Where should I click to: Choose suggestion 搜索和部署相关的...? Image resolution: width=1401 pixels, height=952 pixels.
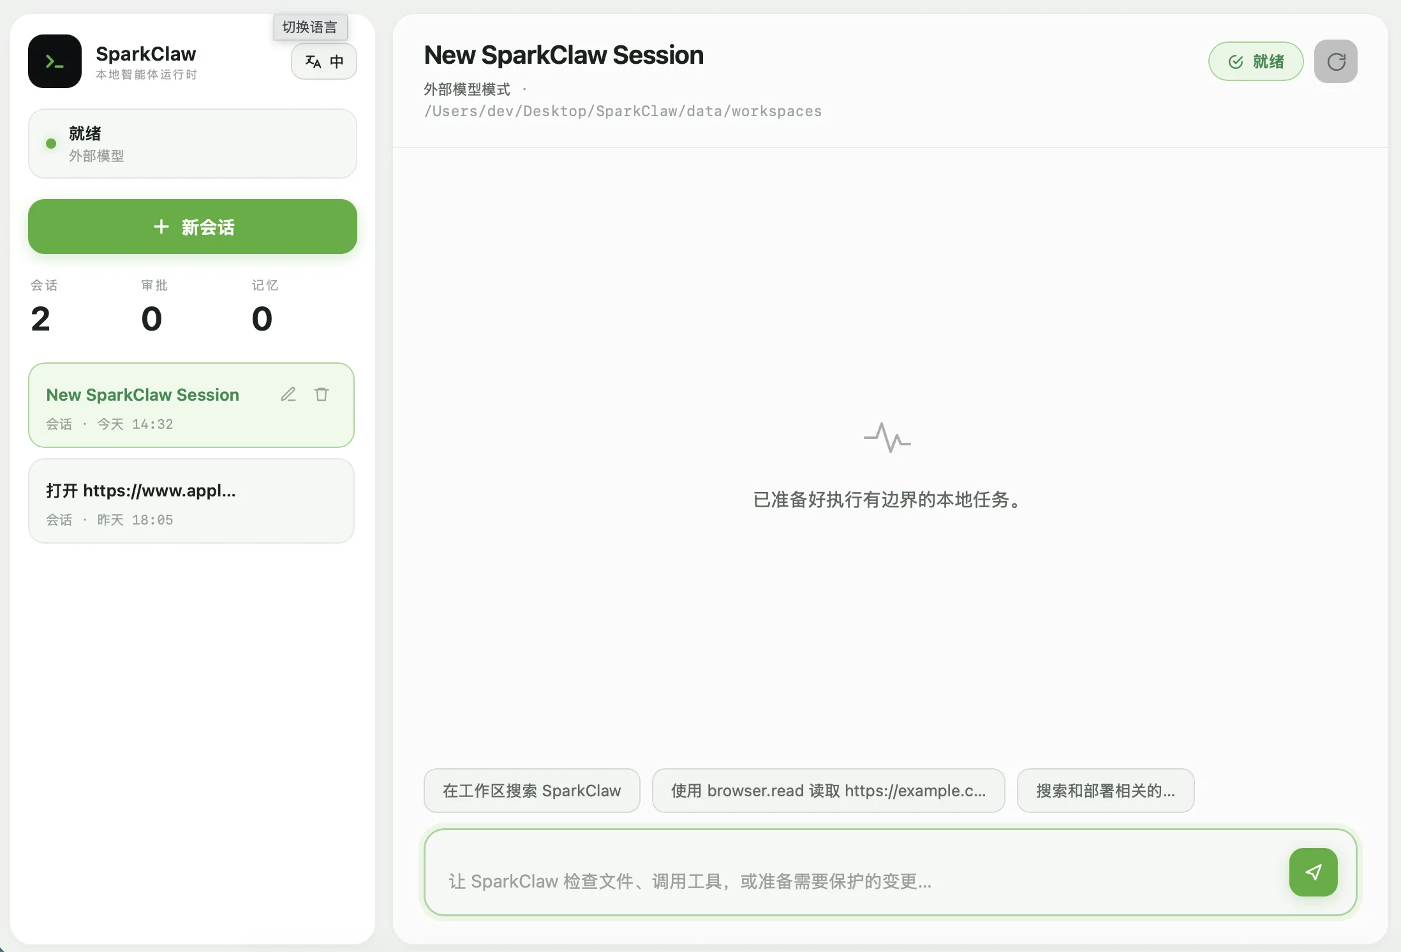(x=1106, y=791)
